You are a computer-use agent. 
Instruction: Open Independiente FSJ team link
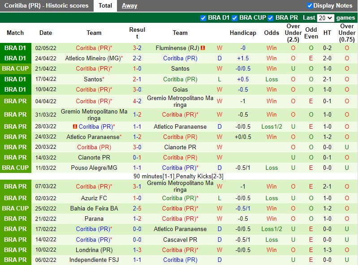94,260
